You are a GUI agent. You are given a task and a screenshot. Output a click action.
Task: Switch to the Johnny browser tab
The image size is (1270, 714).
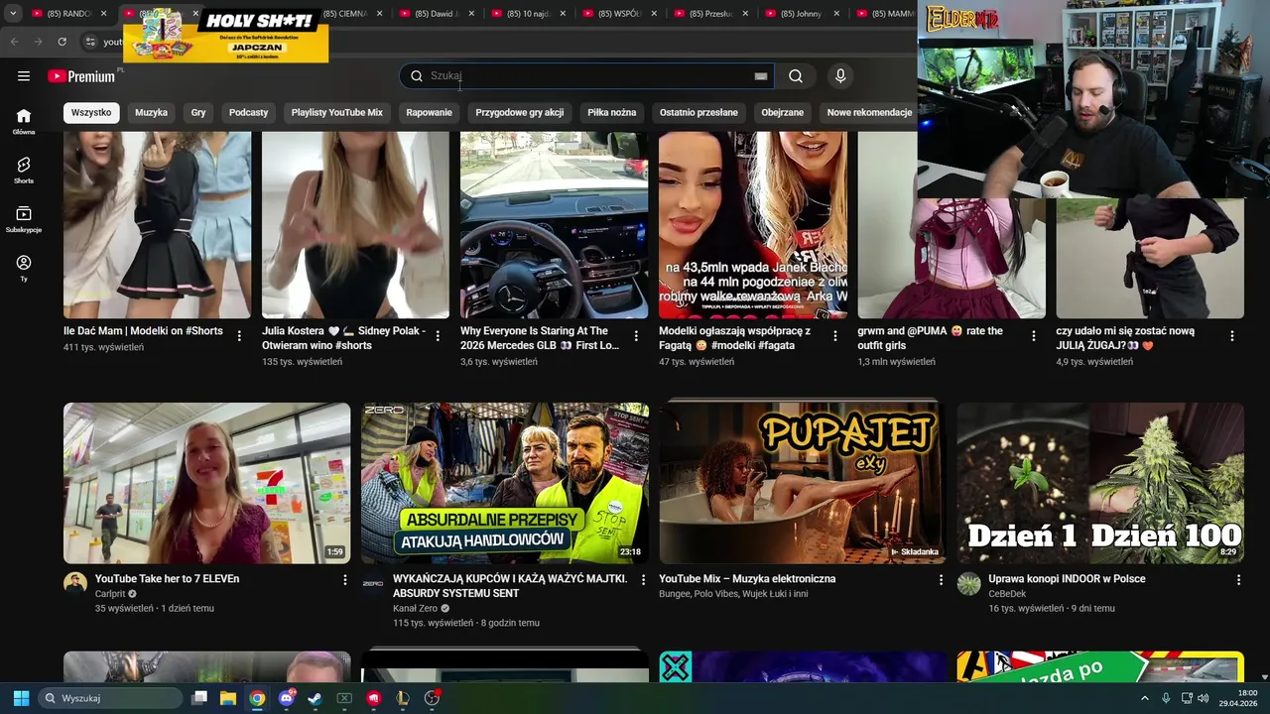click(x=802, y=14)
